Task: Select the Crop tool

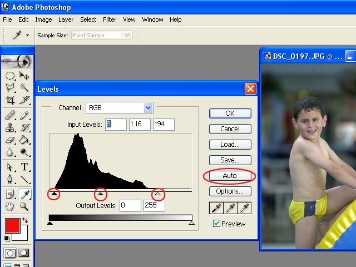Action: (10, 100)
